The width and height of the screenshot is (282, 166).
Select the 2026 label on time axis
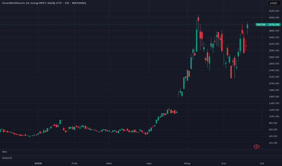point(38,163)
